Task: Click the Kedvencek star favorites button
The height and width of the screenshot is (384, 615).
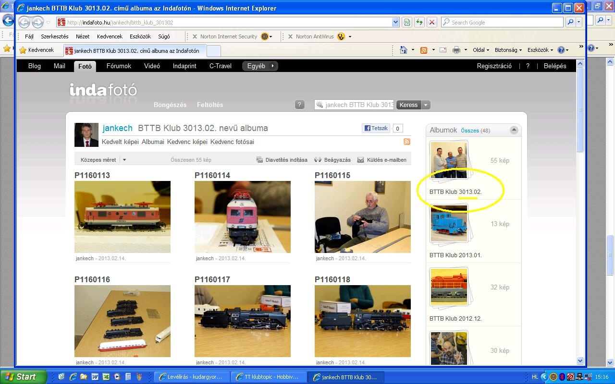Action: pos(37,50)
